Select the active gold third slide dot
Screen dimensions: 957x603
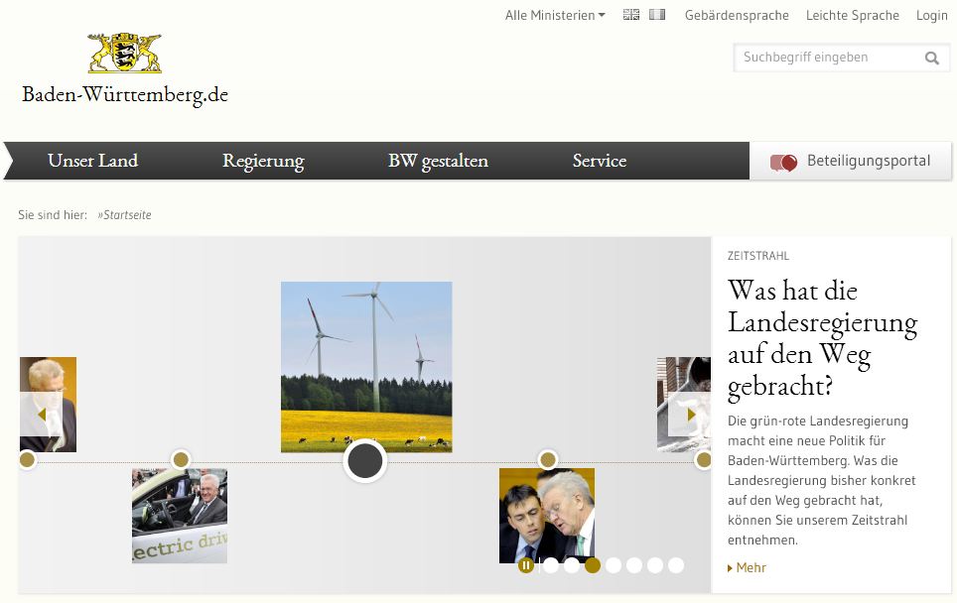pos(592,565)
